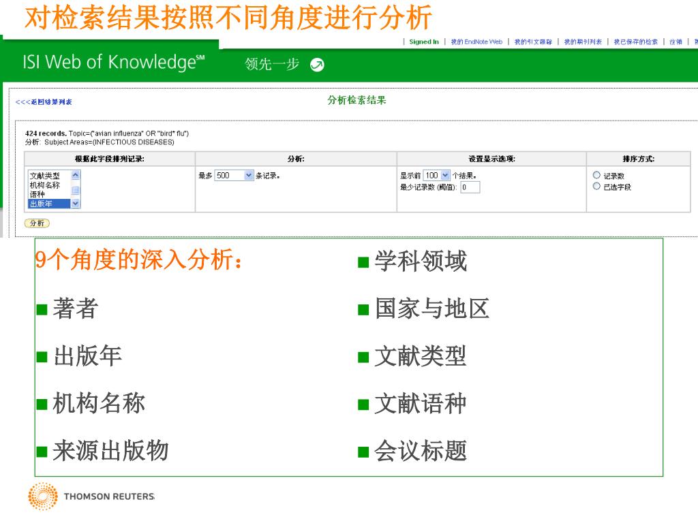This screenshot has height=523, width=698.
Task: Select 语种 in the field list
Action: 37,194
